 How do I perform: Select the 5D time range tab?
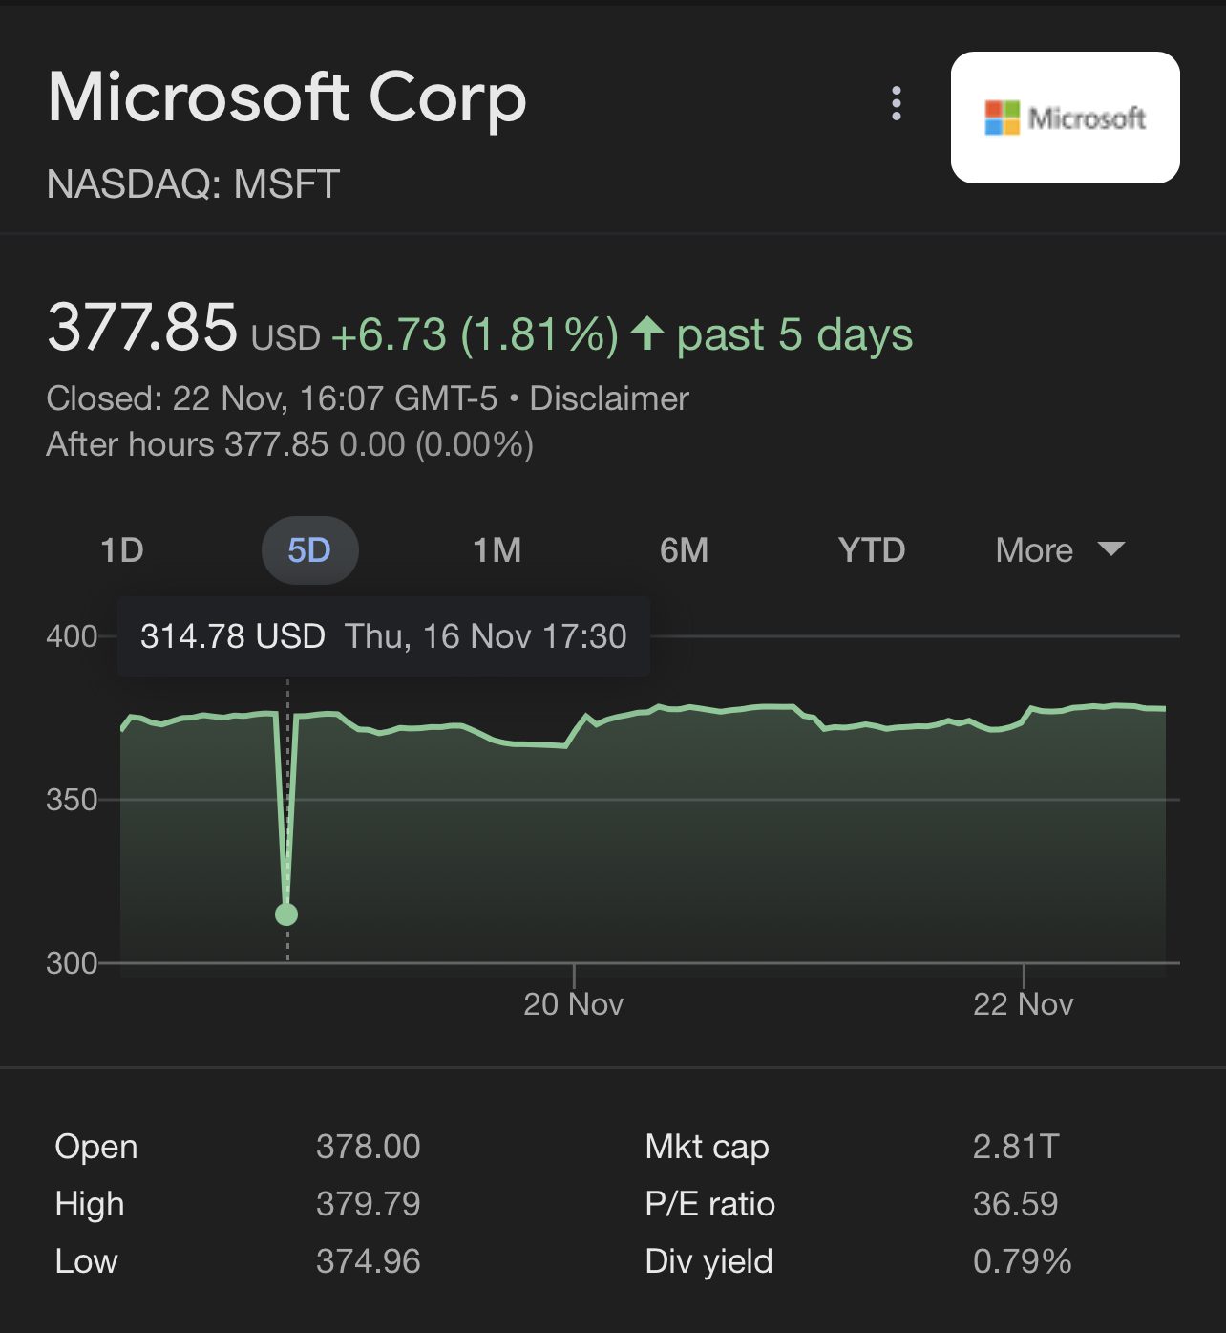[309, 550]
